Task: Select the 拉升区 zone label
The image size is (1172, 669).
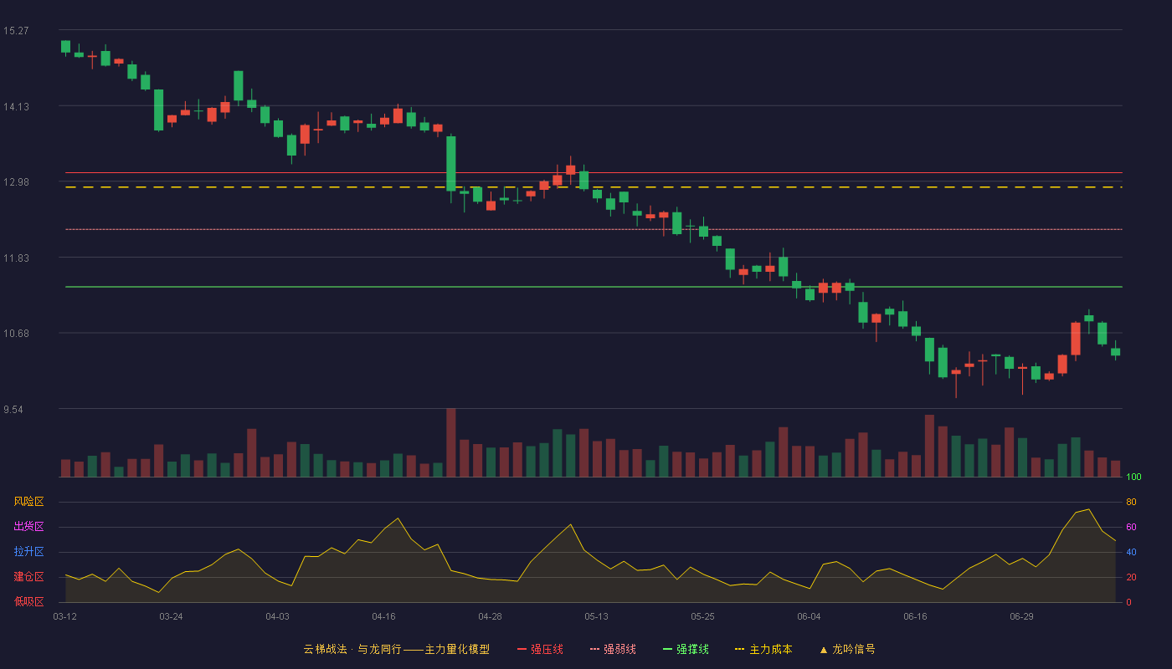Action: (28, 552)
